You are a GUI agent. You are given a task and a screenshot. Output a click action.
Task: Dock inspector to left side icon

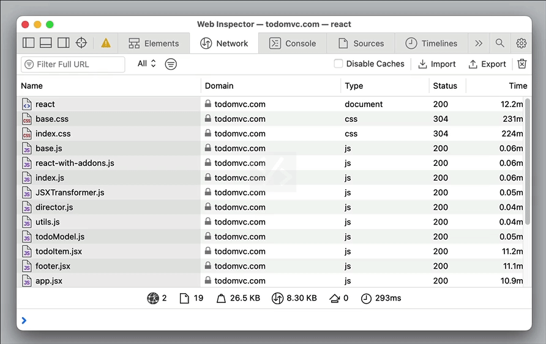pyautogui.click(x=29, y=43)
